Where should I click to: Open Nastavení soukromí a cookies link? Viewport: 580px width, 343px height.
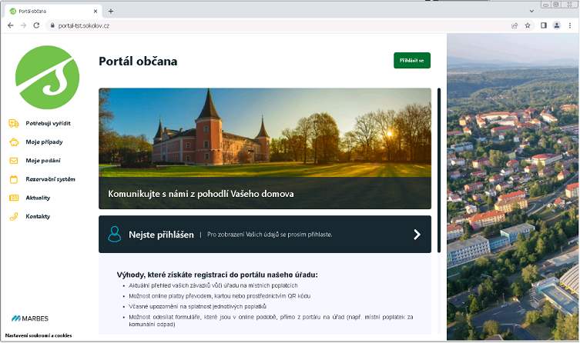[39, 336]
